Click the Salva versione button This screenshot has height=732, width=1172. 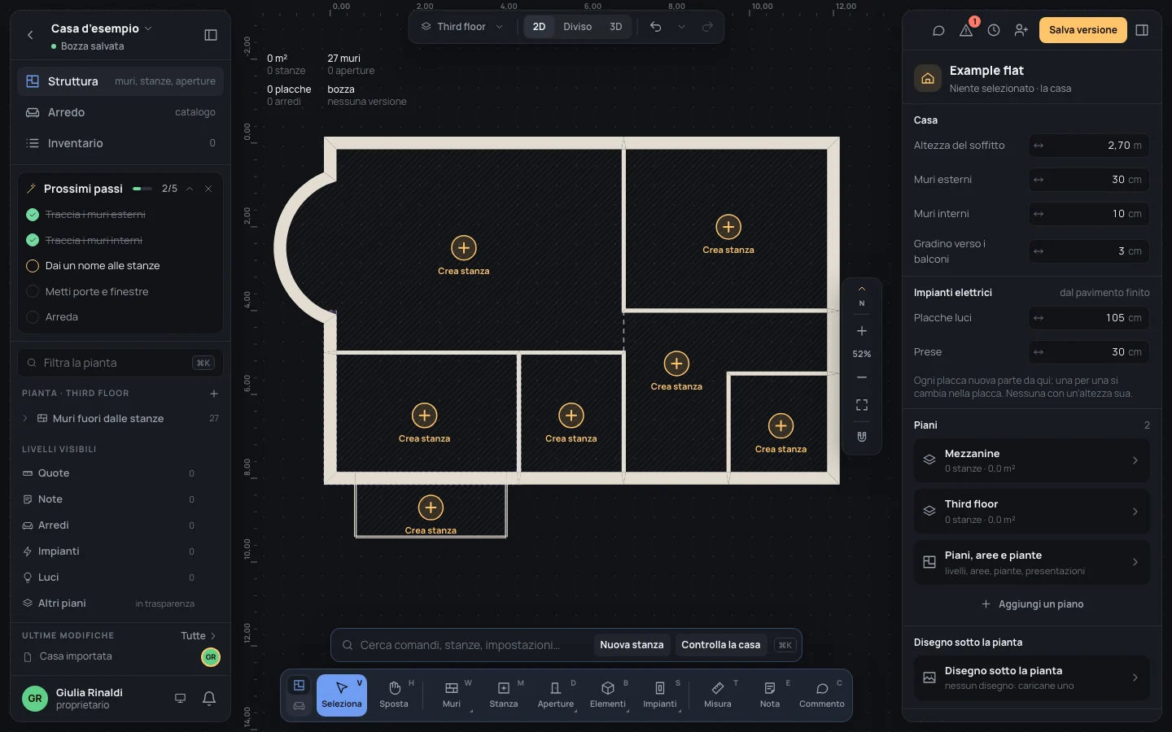(1082, 30)
